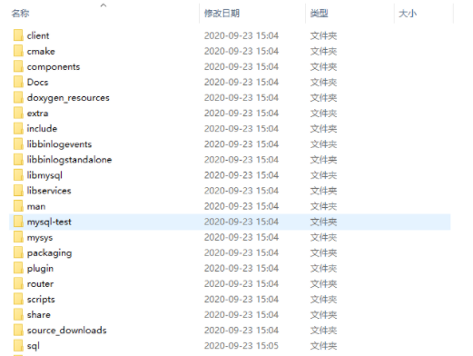
Task: Select the Docs folder name
Action: coord(37,82)
